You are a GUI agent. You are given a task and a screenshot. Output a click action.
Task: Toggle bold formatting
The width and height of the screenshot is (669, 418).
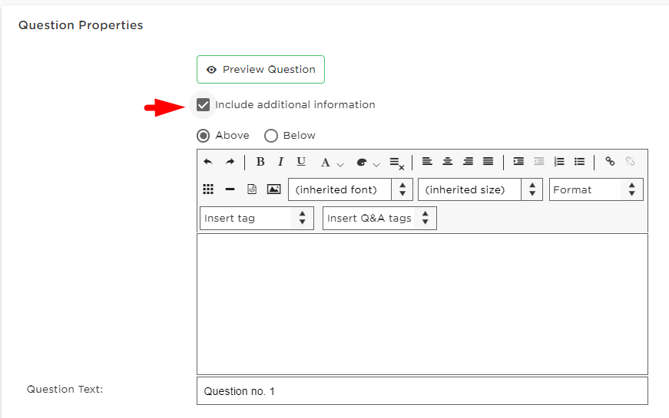[x=260, y=162]
